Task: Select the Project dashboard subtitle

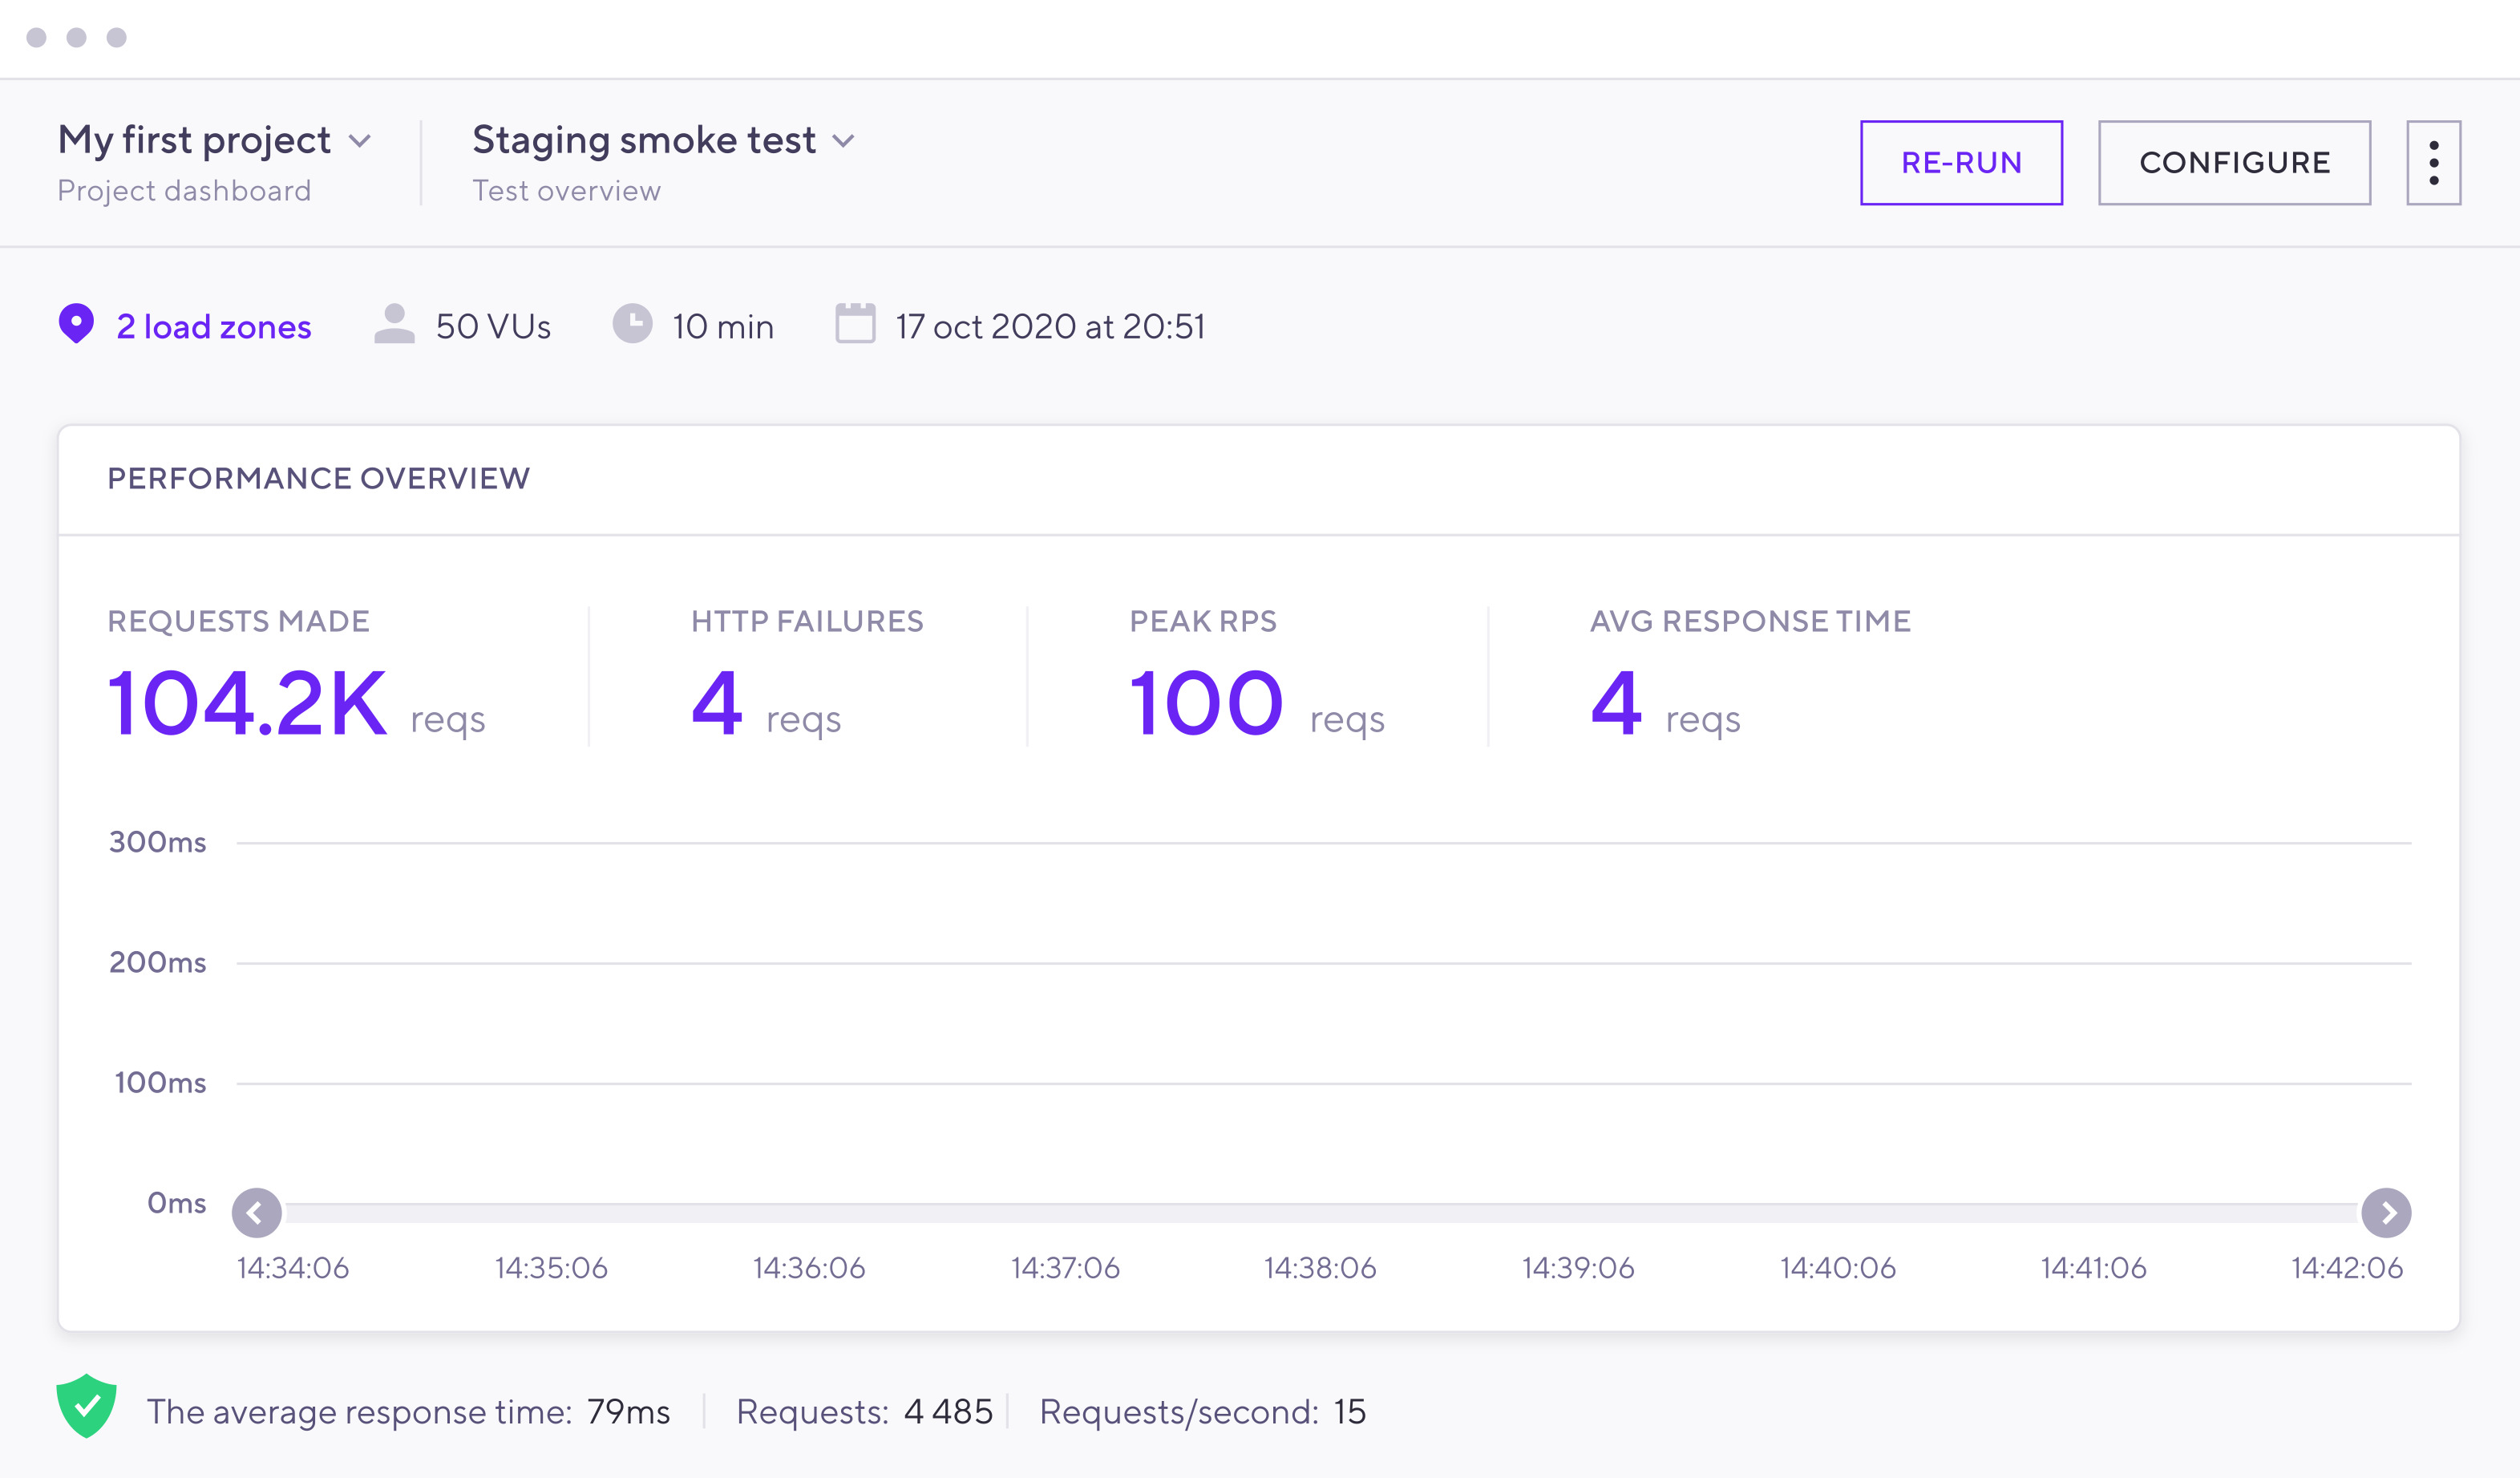Action: pyautogui.click(x=184, y=191)
